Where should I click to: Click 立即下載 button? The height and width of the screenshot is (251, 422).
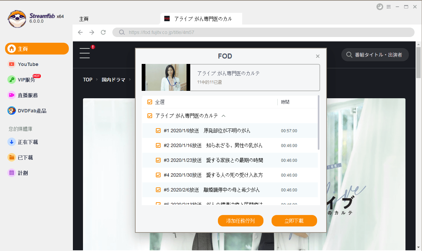(294, 221)
